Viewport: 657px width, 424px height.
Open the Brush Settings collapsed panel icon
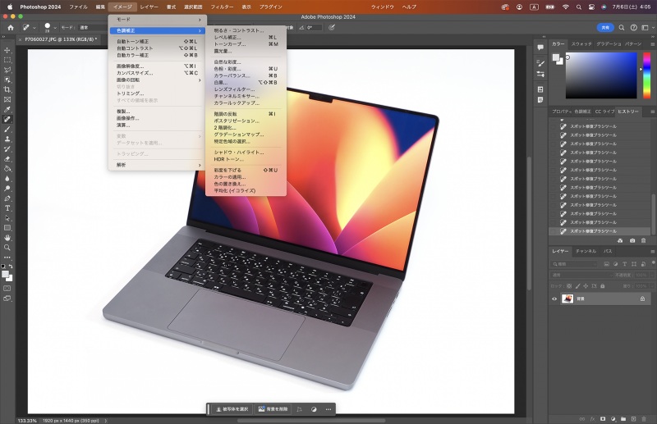[540, 63]
